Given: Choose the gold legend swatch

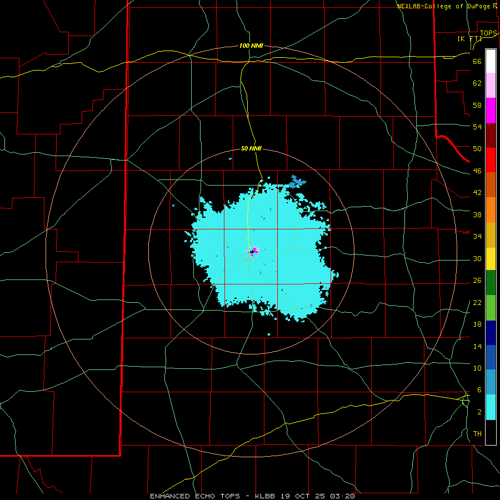Looking at the screenshot, I should [491, 235].
